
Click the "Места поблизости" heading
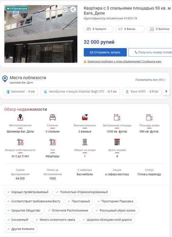coord(28,78)
